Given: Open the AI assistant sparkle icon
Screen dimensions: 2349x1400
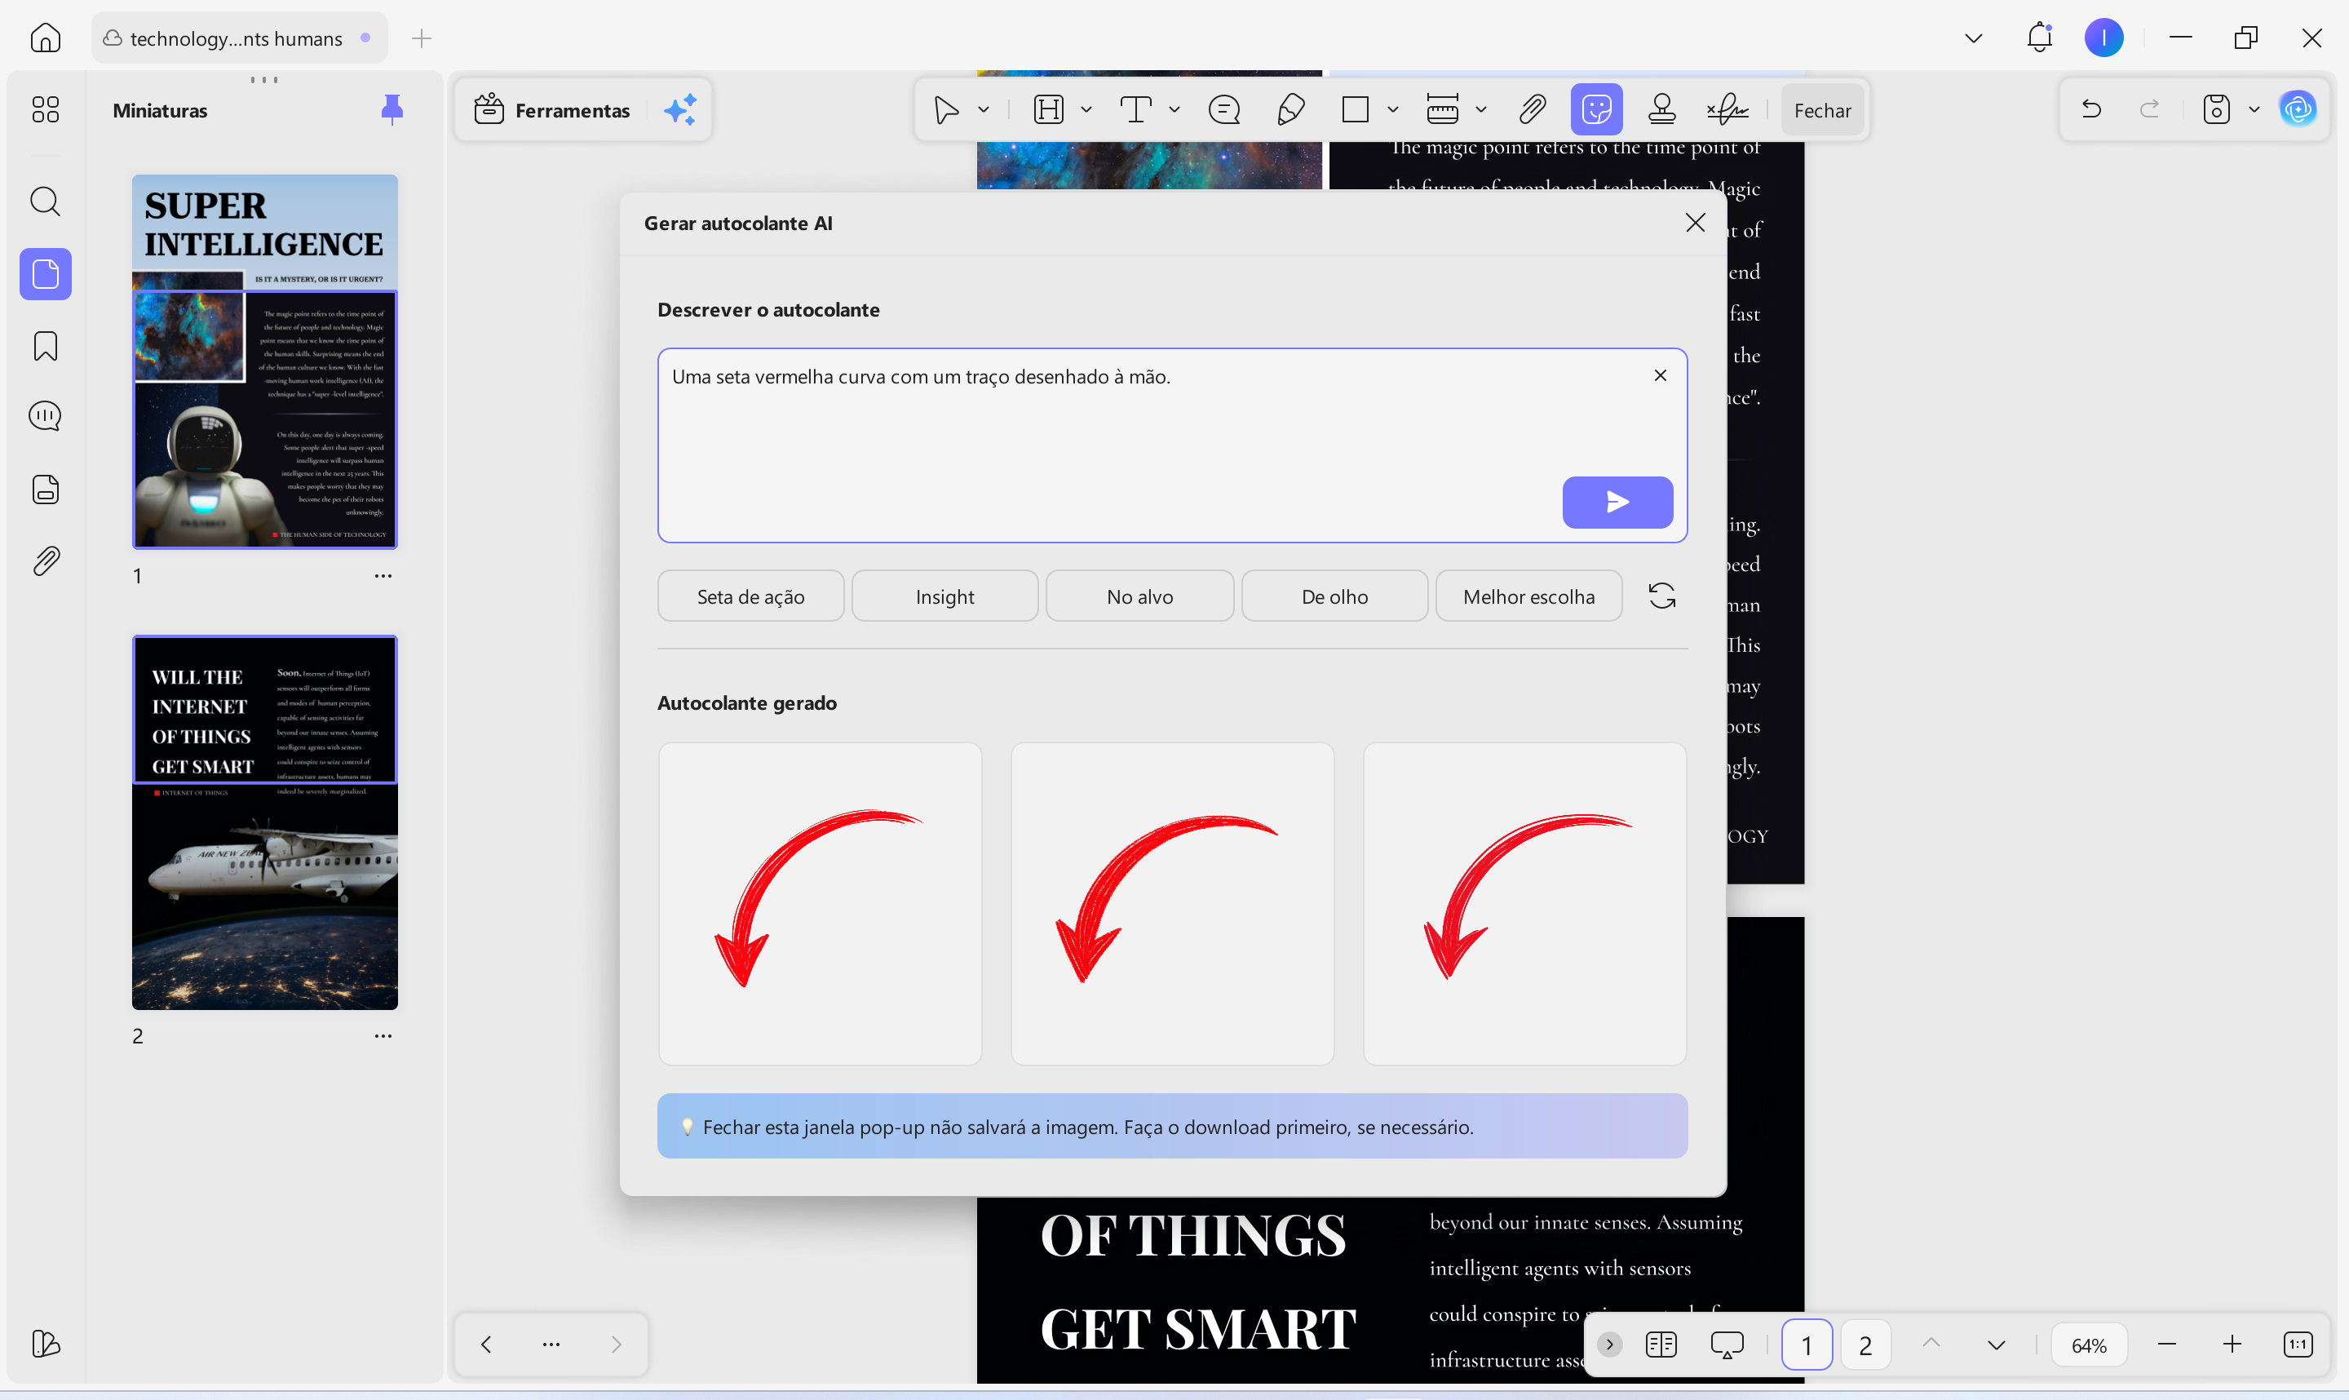Looking at the screenshot, I should coord(680,109).
